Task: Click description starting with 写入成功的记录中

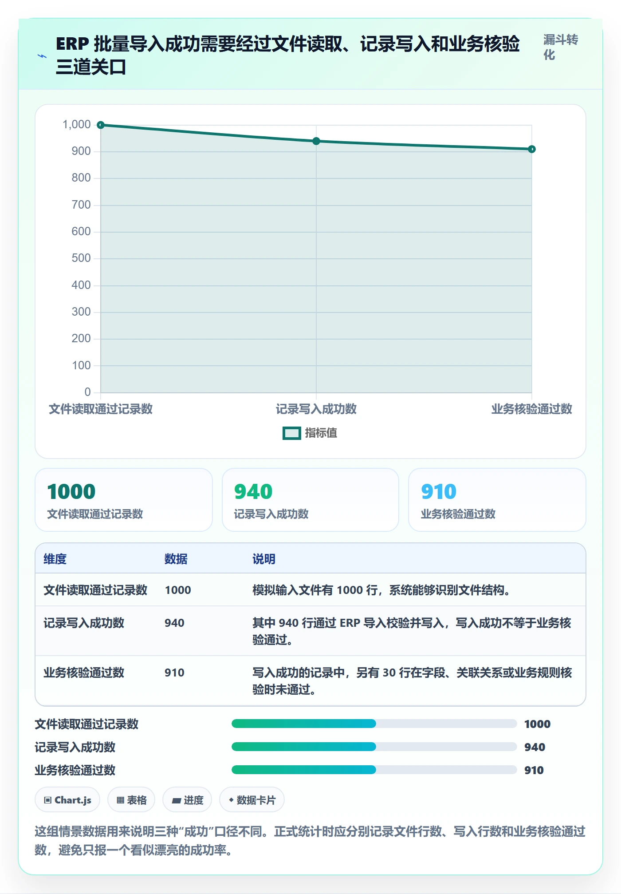Action: (412, 681)
